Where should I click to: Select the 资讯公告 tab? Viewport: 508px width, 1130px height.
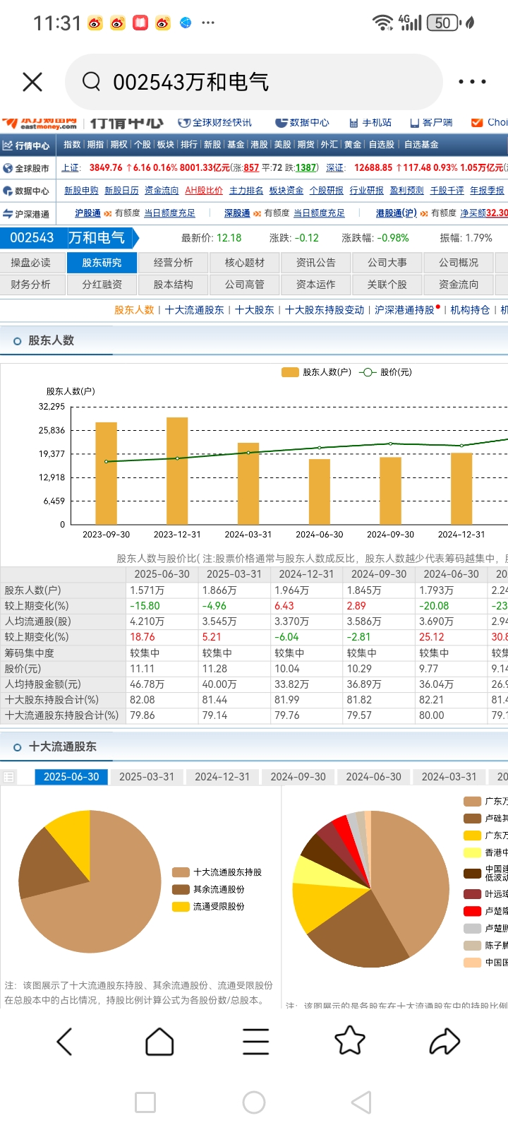tap(315, 263)
